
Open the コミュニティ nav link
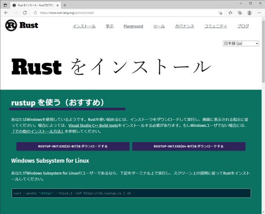pyautogui.click(x=216, y=27)
